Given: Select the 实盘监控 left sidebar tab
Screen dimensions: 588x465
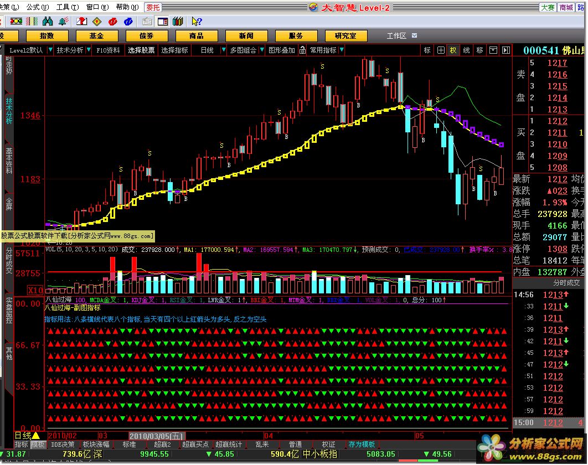Looking at the screenshot, I should pyautogui.click(x=9, y=311).
